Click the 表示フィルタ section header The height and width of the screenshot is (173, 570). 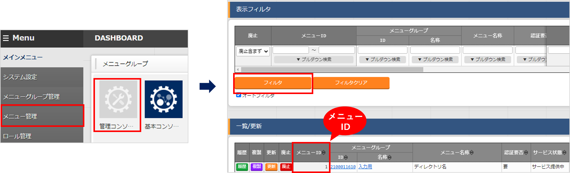point(399,10)
